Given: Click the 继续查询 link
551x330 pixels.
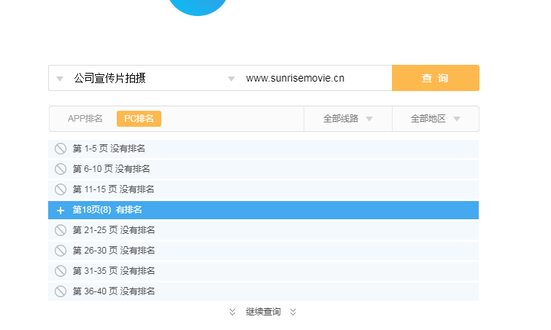Looking at the screenshot, I should (x=263, y=312).
